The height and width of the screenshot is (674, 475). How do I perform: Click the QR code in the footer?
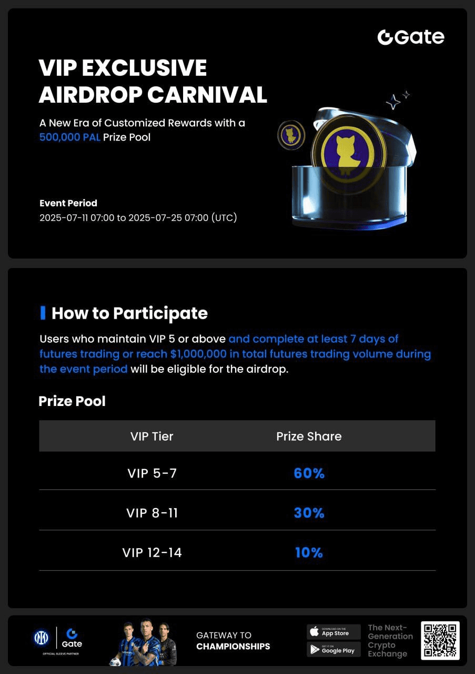tap(440, 640)
